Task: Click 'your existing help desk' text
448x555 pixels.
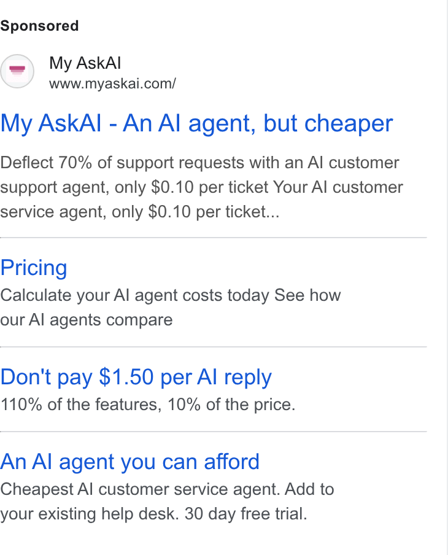Action: click(x=90, y=514)
